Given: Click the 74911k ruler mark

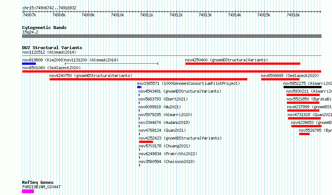Looking at the screenshot, I should pyautogui.click(x=147, y=15).
